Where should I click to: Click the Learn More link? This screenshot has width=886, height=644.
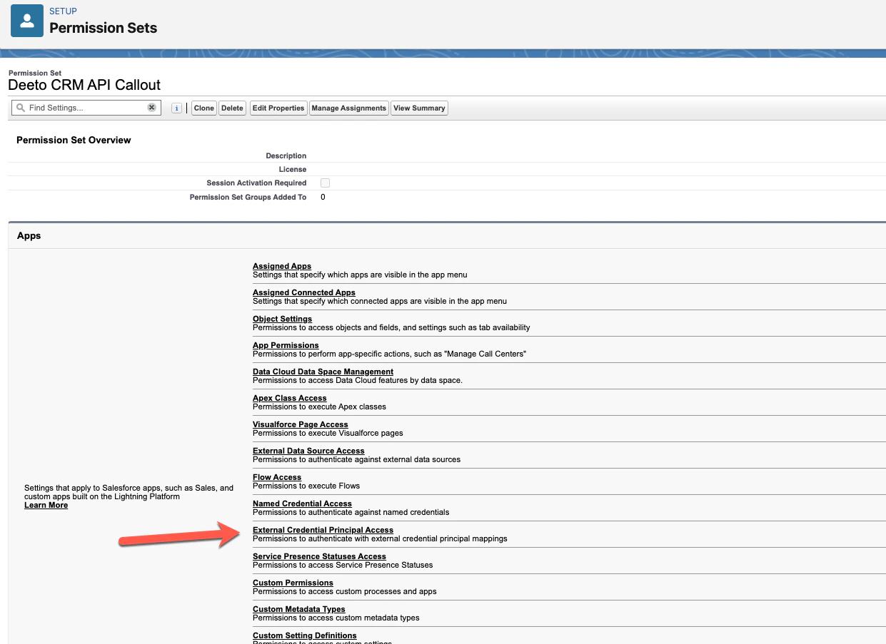coord(46,505)
